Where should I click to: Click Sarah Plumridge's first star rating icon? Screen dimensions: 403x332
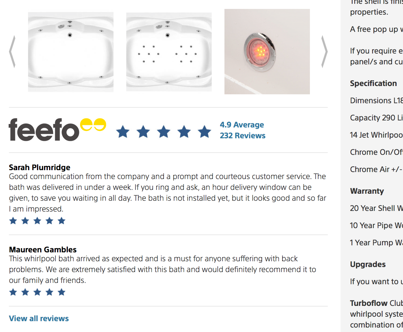13,221
